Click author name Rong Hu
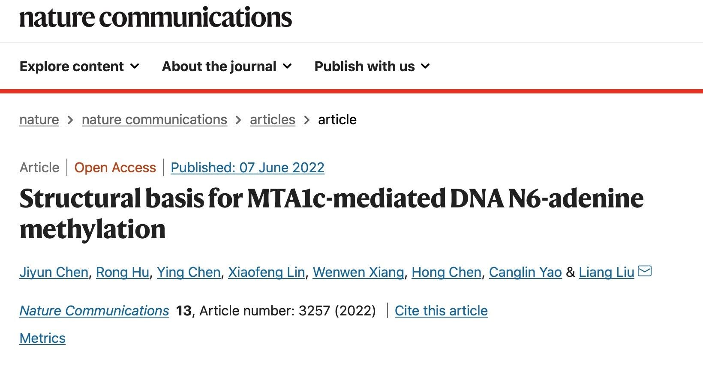703x372 pixels. 123,272
